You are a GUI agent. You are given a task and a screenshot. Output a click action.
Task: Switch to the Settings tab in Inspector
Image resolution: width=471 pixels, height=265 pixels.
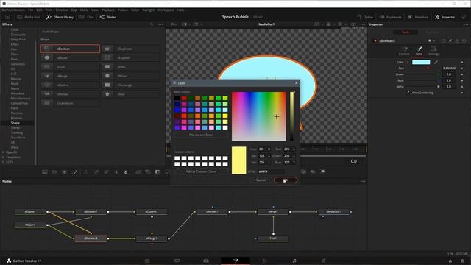click(433, 51)
